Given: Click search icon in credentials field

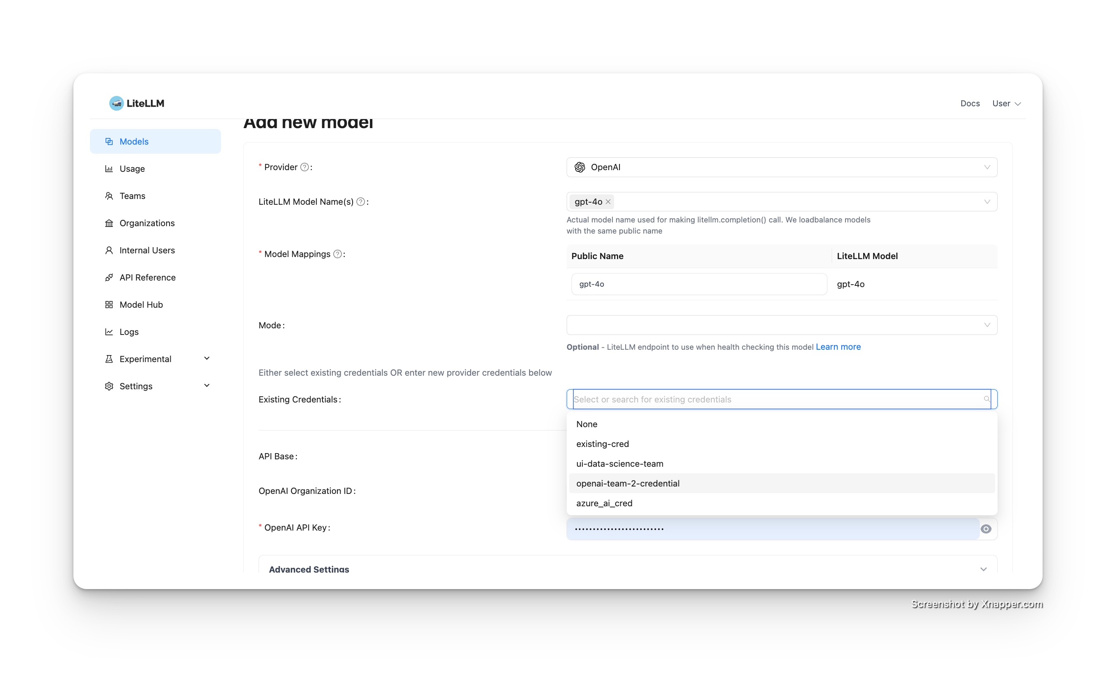Looking at the screenshot, I should (x=987, y=399).
